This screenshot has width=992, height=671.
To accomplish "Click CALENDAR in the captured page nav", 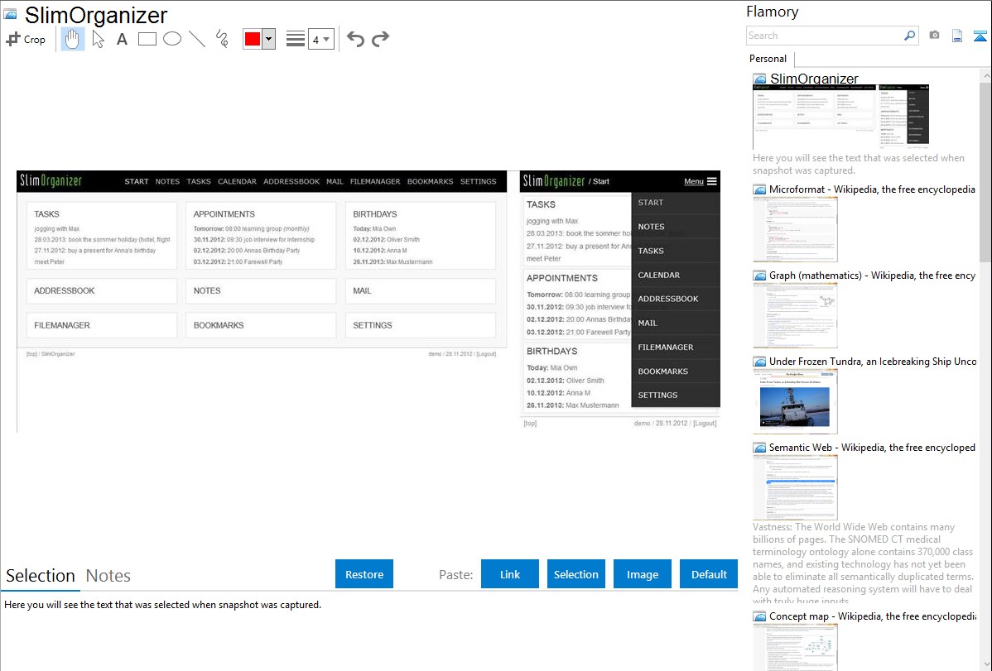I will click(238, 181).
